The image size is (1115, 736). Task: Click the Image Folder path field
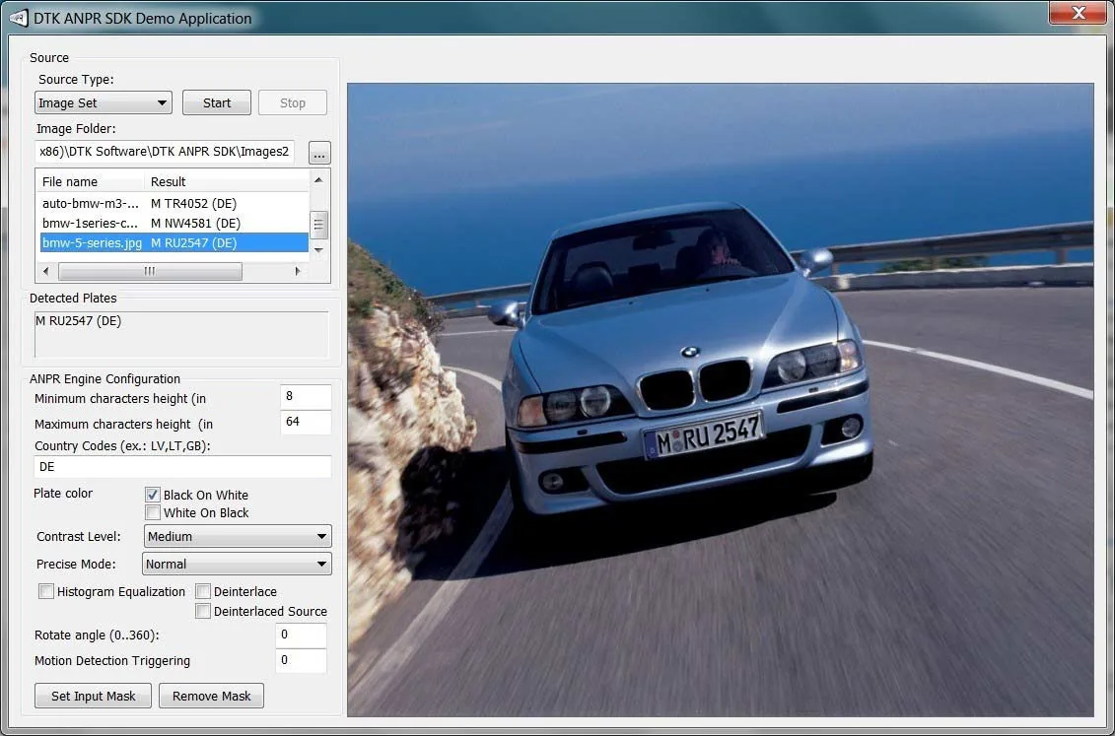(x=165, y=152)
